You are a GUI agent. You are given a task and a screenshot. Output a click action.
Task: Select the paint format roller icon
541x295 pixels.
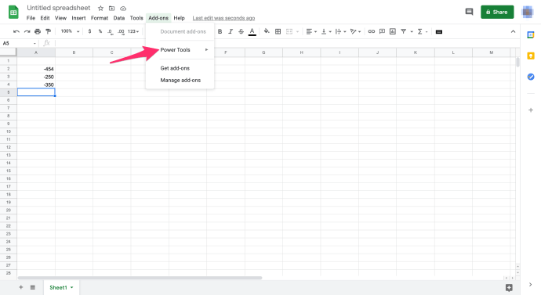(x=49, y=31)
